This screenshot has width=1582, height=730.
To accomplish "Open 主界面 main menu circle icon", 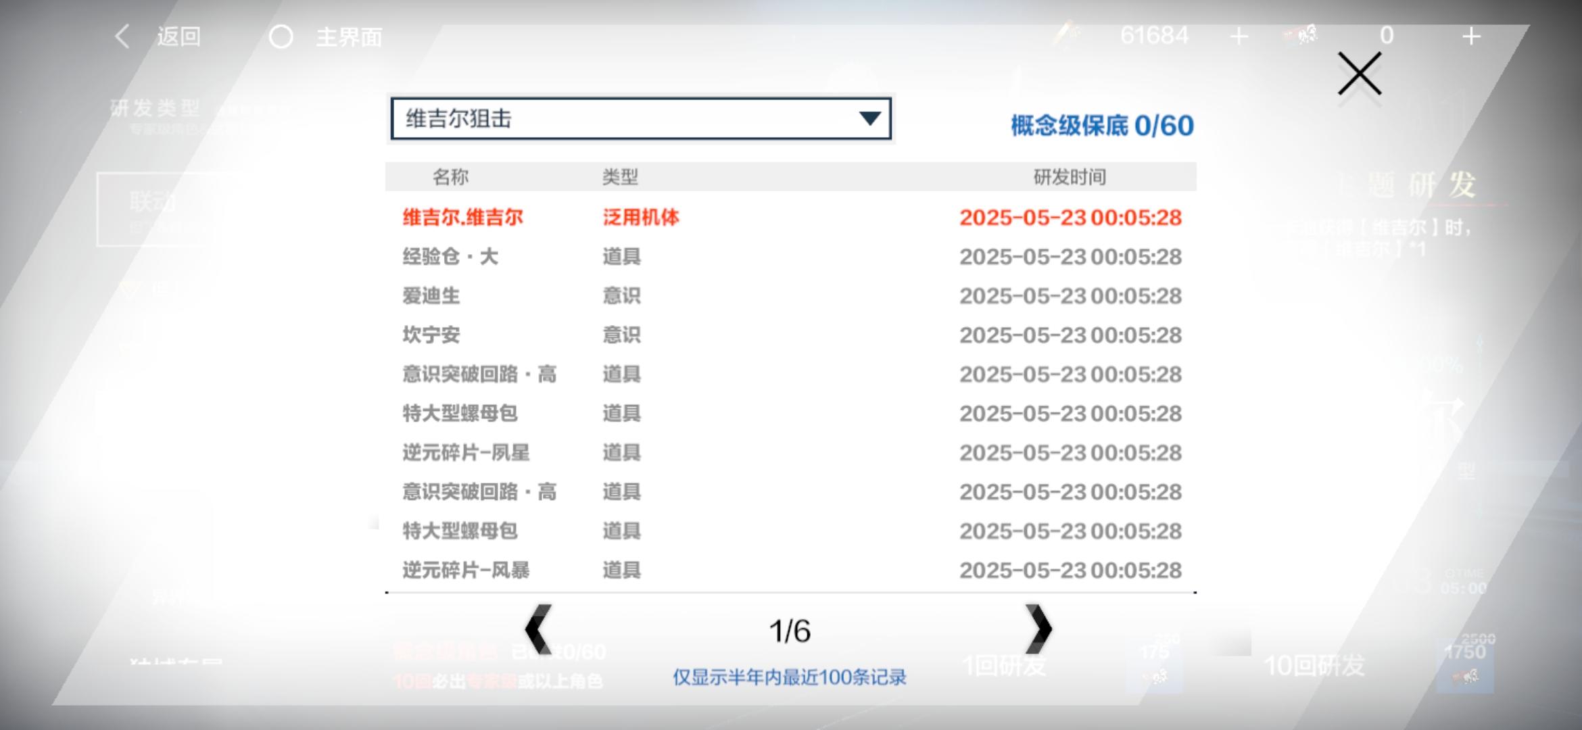I will click(281, 36).
